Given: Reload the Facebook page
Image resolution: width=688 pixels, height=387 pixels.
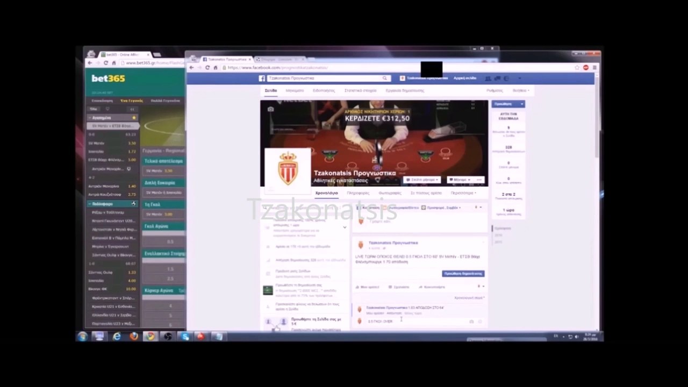Looking at the screenshot, I should [x=207, y=68].
